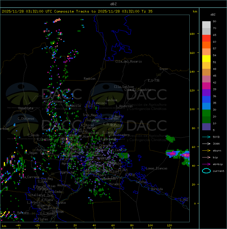Click the dusty pink 42-45 dBZ swatch

206,79
